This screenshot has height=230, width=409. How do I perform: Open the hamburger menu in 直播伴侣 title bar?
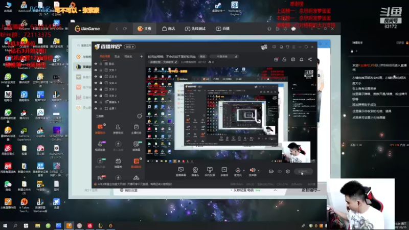point(293,47)
